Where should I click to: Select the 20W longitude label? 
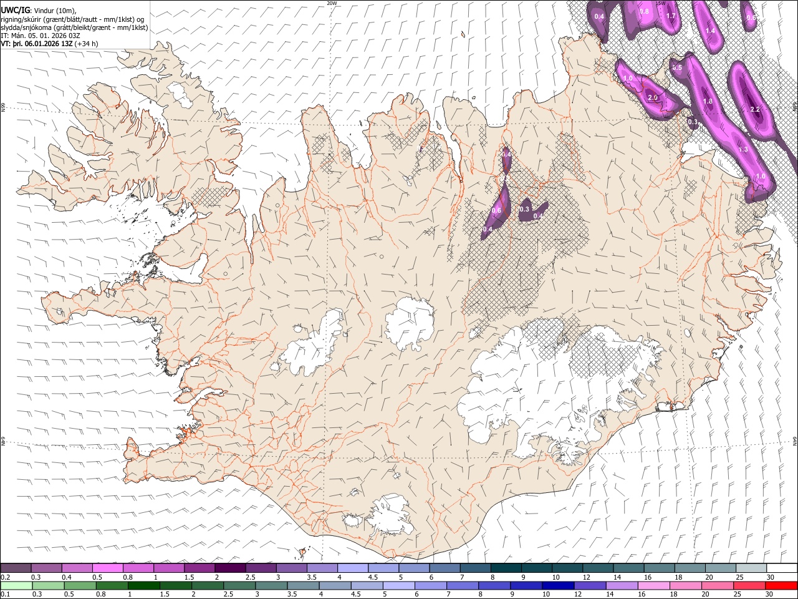(x=332, y=3)
